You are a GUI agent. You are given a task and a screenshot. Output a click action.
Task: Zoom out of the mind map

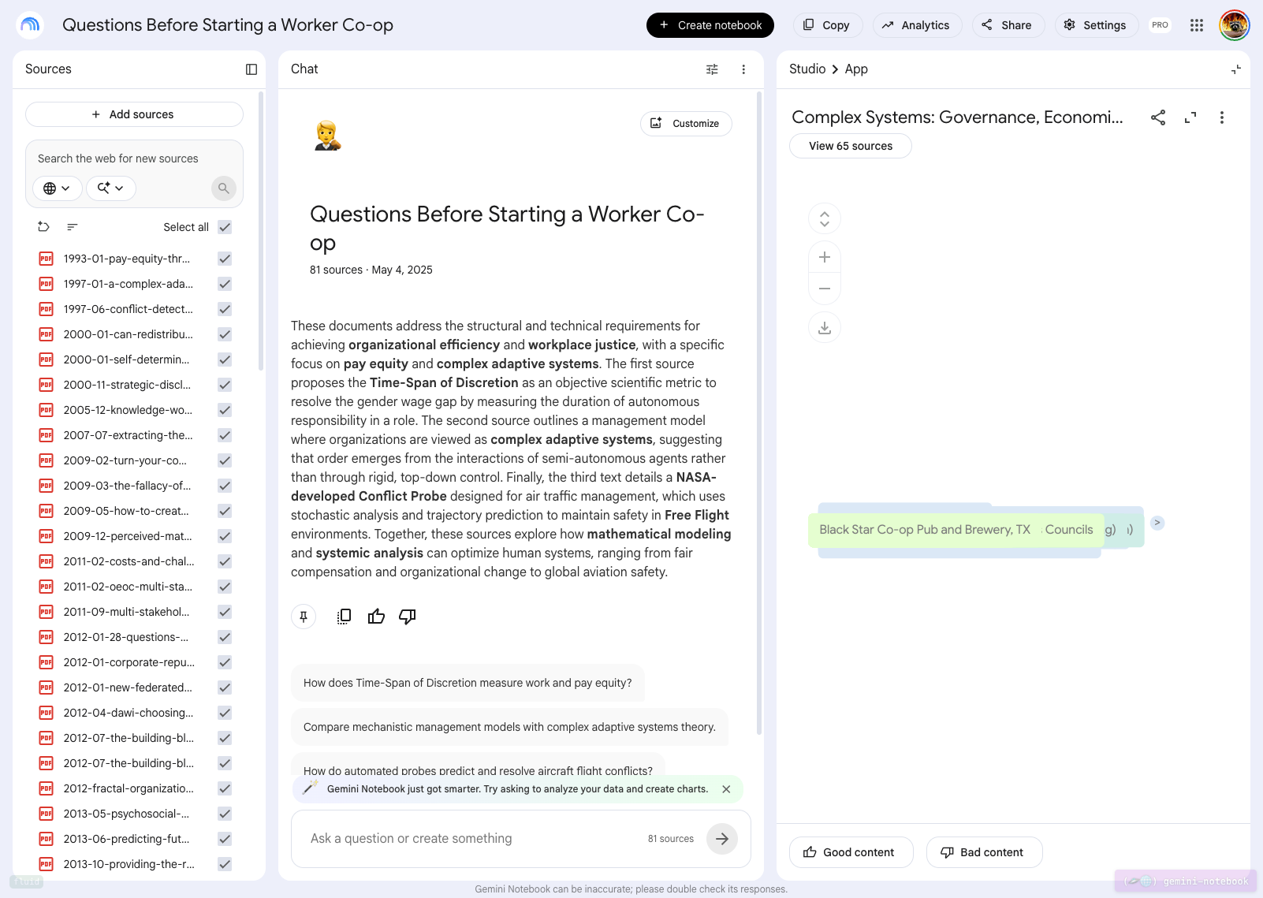coord(825,289)
